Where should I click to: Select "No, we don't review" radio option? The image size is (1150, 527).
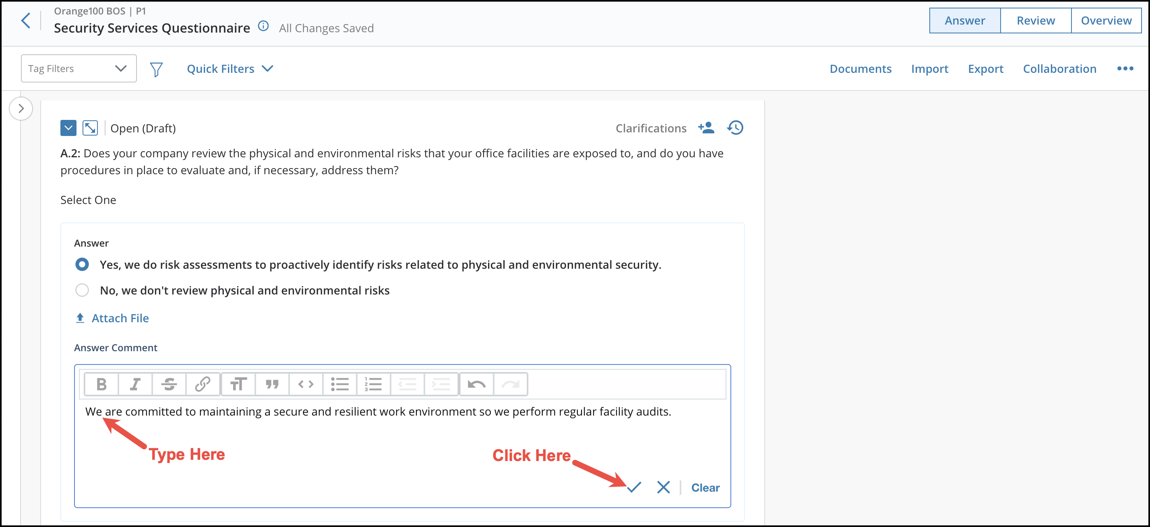pos(82,290)
